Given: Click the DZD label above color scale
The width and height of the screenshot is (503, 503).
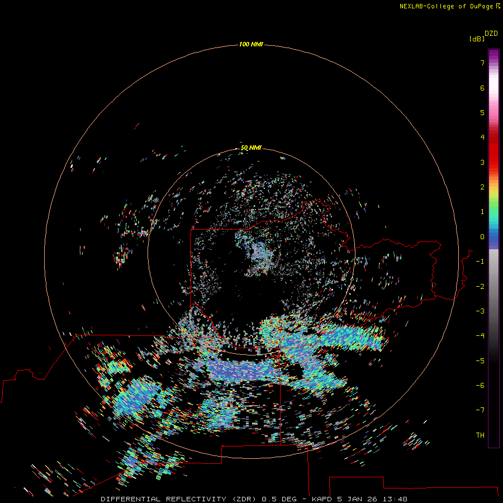Looking at the screenshot, I should click(x=491, y=34).
